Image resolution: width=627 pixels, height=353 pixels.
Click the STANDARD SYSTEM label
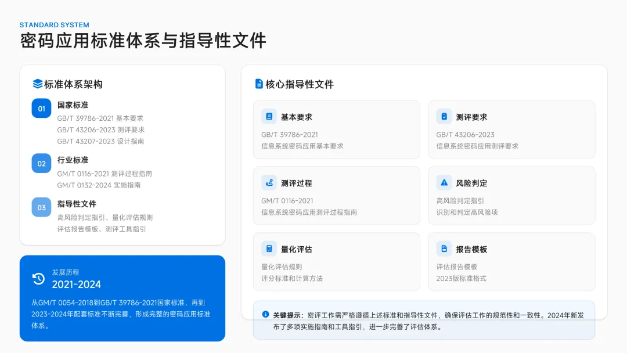click(x=55, y=25)
